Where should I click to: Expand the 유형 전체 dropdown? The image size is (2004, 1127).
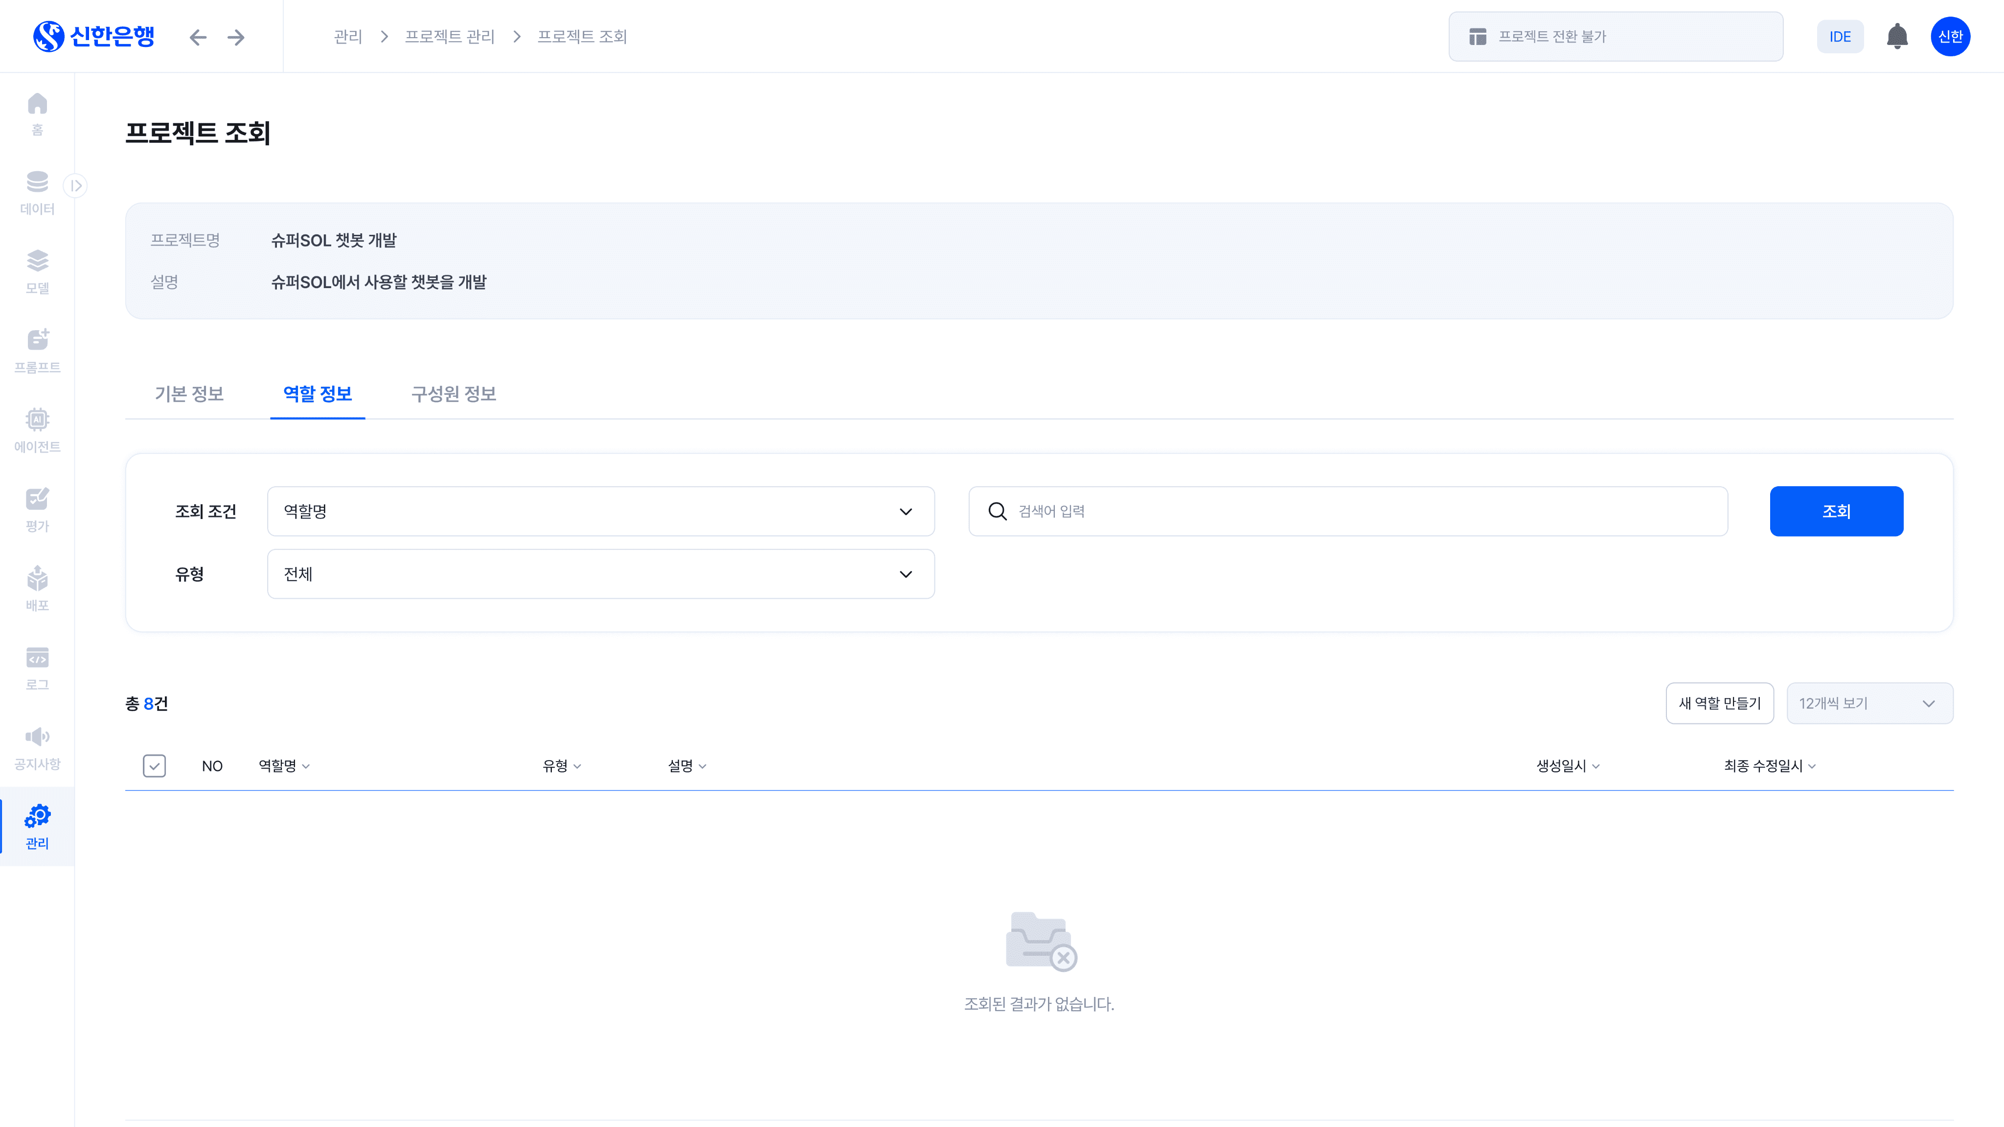600,574
